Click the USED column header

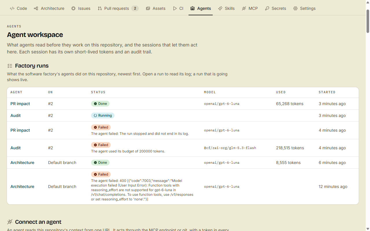[x=281, y=92]
